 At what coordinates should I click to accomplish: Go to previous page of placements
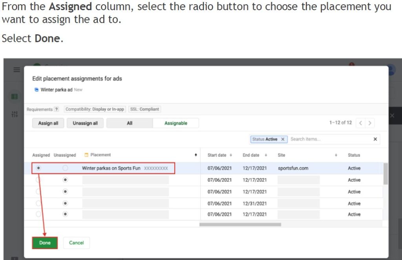tap(360, 123)
